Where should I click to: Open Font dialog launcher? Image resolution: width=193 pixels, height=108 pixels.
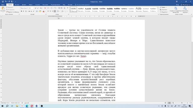[46, 14]
